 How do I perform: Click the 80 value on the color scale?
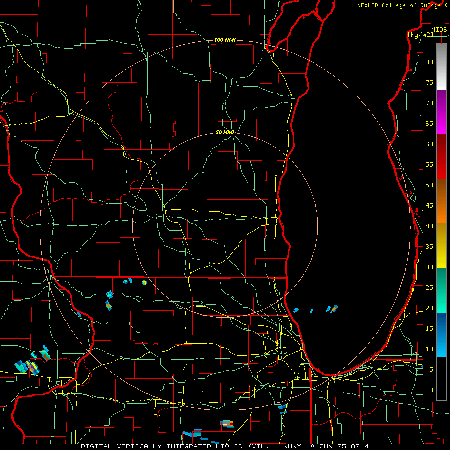click(x=429, y=62)
